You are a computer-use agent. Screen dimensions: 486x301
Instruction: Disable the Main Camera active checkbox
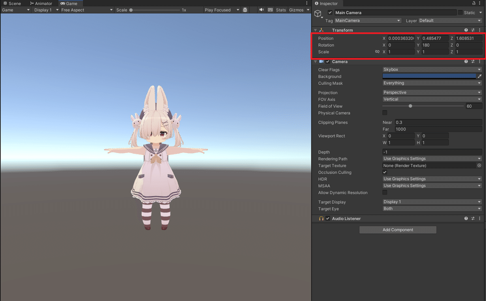(330, 12)
